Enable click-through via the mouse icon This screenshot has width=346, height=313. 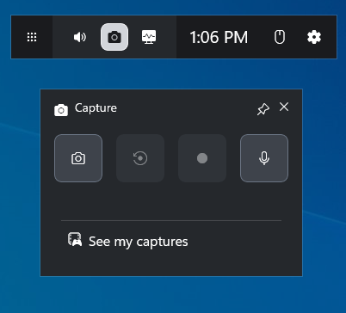click(x=280, y=37)
